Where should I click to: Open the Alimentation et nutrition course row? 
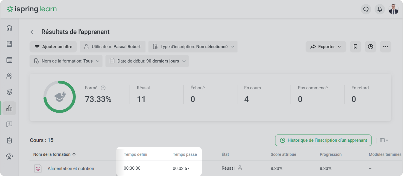tap(71, 169)
